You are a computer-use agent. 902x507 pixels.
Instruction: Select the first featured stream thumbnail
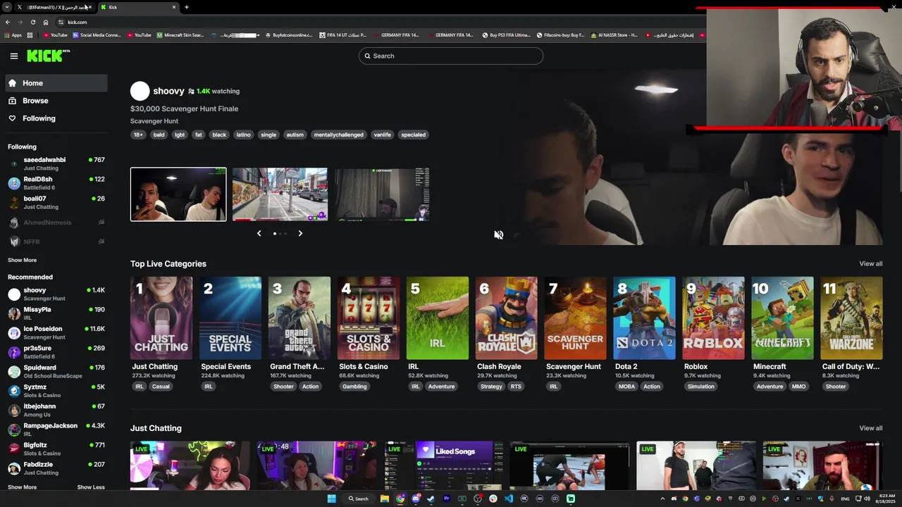pyautogui.click(x=178, y=194)
